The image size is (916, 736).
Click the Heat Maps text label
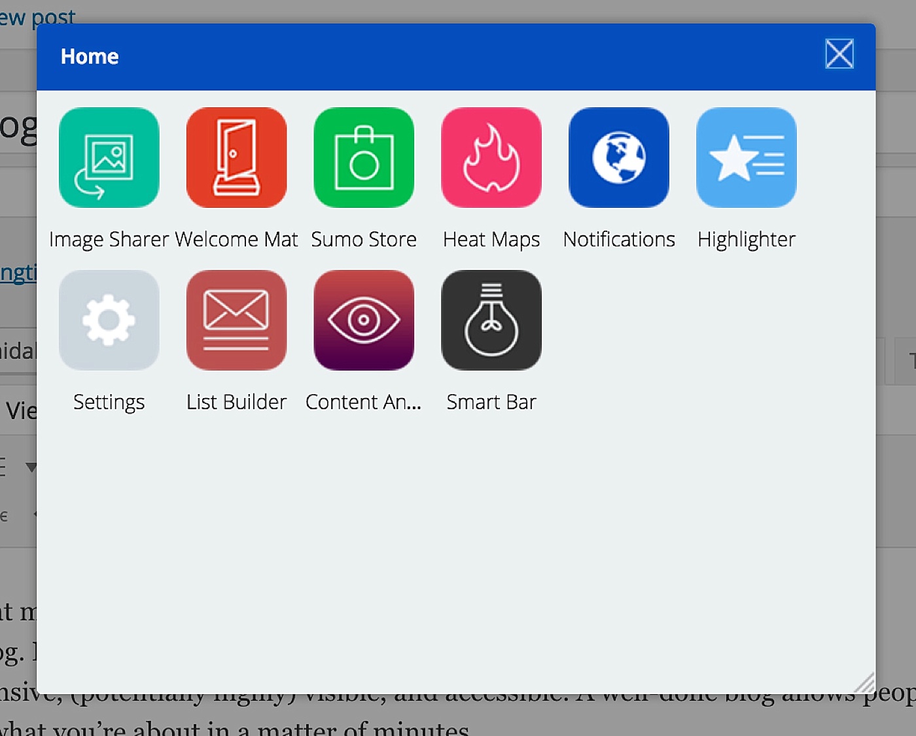[x=491, y=240]
